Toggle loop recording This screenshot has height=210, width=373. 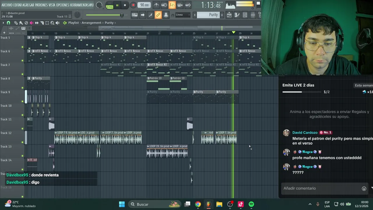coord(188,5)
